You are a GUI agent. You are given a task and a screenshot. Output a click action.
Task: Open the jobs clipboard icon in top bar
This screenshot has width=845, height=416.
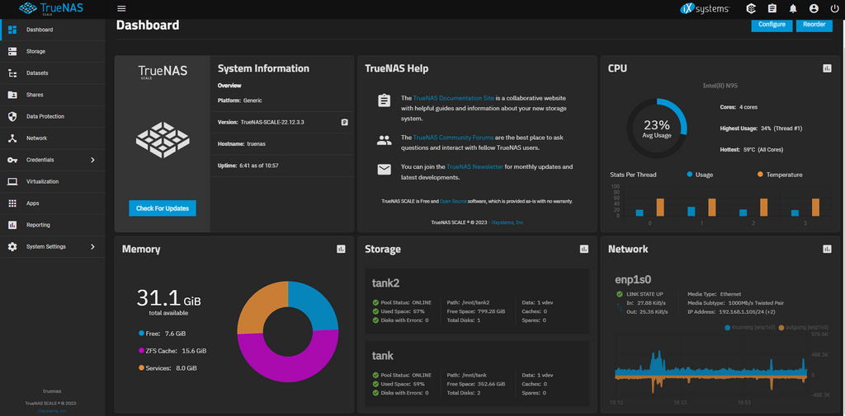pyautogui.click(x=772, y=8)
